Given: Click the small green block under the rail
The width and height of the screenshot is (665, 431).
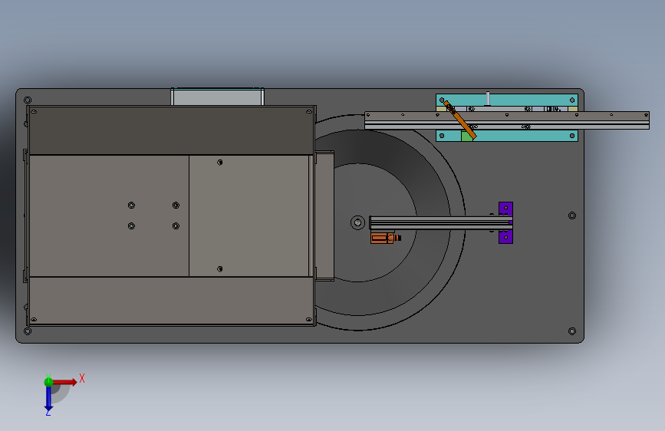Looking at the screenshot, I should pos(466,137).
